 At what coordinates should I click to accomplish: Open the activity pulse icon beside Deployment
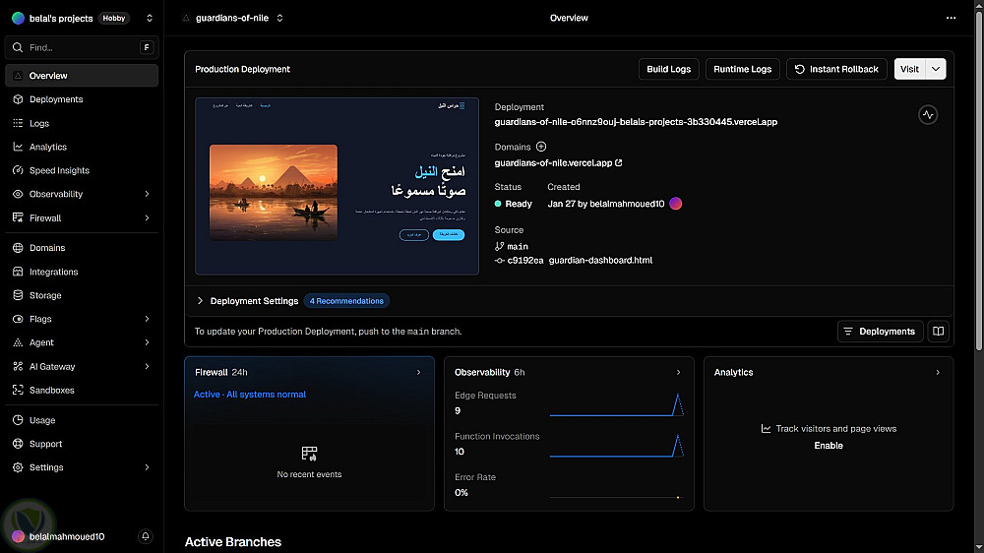928,115
